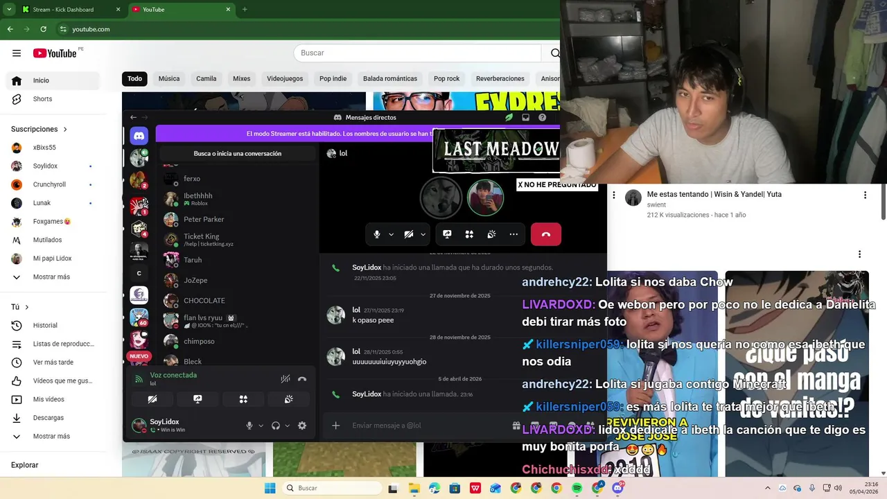The image size is (887, 499).
Task: Open Discord from the Windows taskbar
Action: coord(617,488)
